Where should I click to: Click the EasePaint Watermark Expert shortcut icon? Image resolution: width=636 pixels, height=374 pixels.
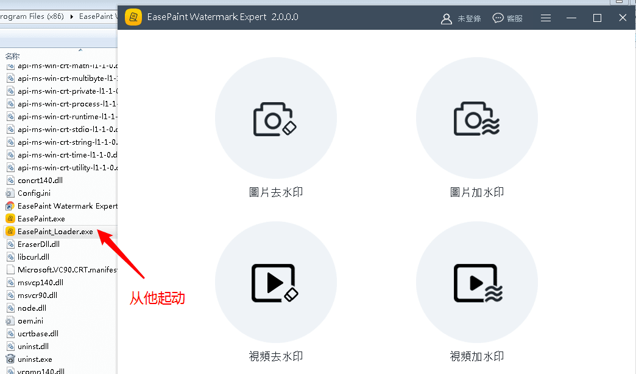pyautogui.click(x=10, y=206)
